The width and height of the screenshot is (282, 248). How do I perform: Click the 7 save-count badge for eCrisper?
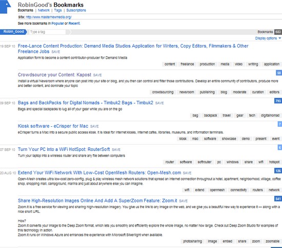pos(279,124)
